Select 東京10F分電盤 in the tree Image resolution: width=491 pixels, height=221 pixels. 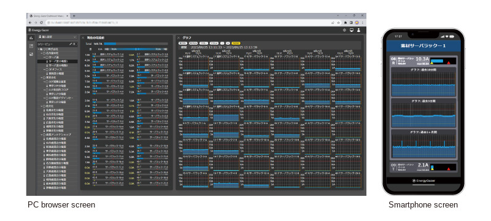[56, 86]
